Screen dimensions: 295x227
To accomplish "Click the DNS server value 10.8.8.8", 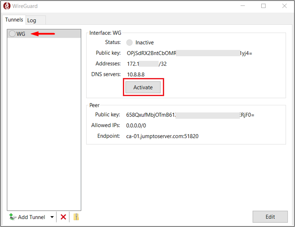I will (136, 75).
